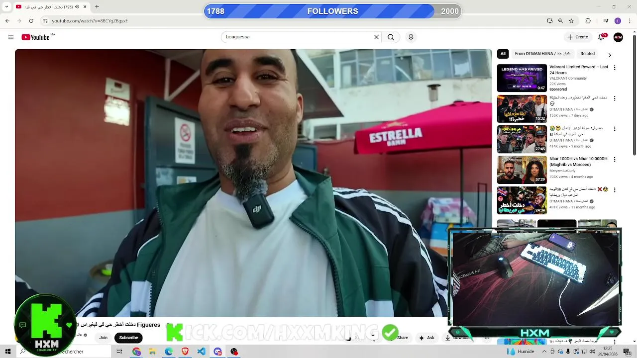Mute tab via speaker icon on tab
Viewport: 637px width, 358px height.
click(x=77, y=6)
